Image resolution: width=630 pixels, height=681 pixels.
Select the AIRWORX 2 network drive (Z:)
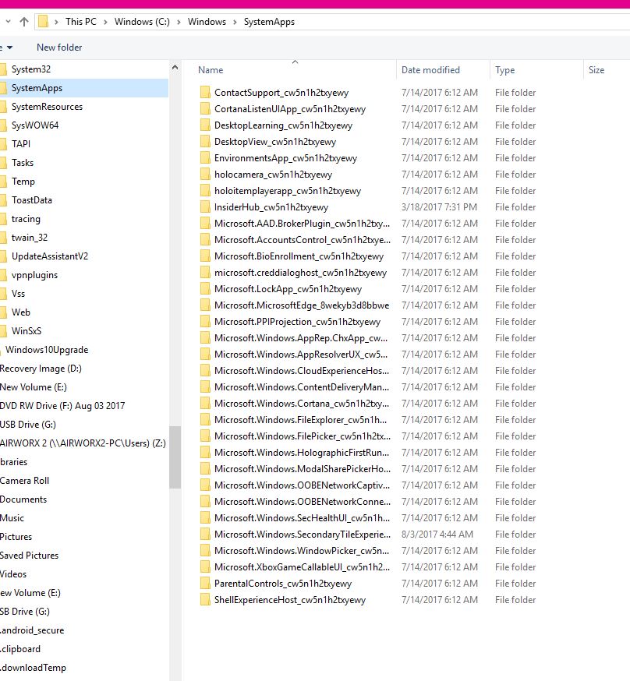[83, 443]
